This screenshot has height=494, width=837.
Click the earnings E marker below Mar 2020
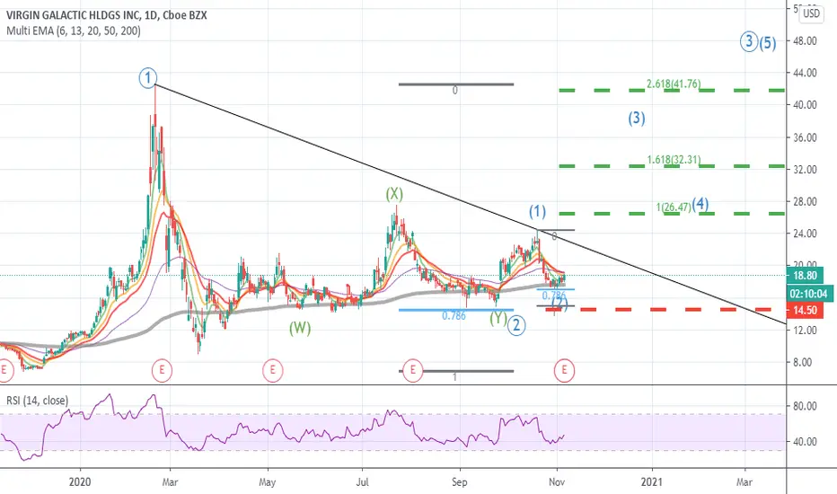tap(162, 371)
